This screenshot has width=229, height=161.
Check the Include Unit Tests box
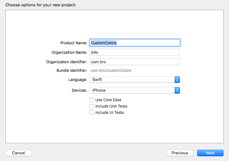coord(92,106)
